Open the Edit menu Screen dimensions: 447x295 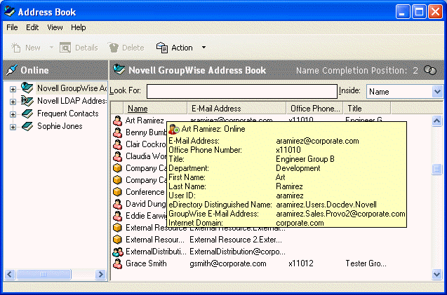tap(32, 27)
